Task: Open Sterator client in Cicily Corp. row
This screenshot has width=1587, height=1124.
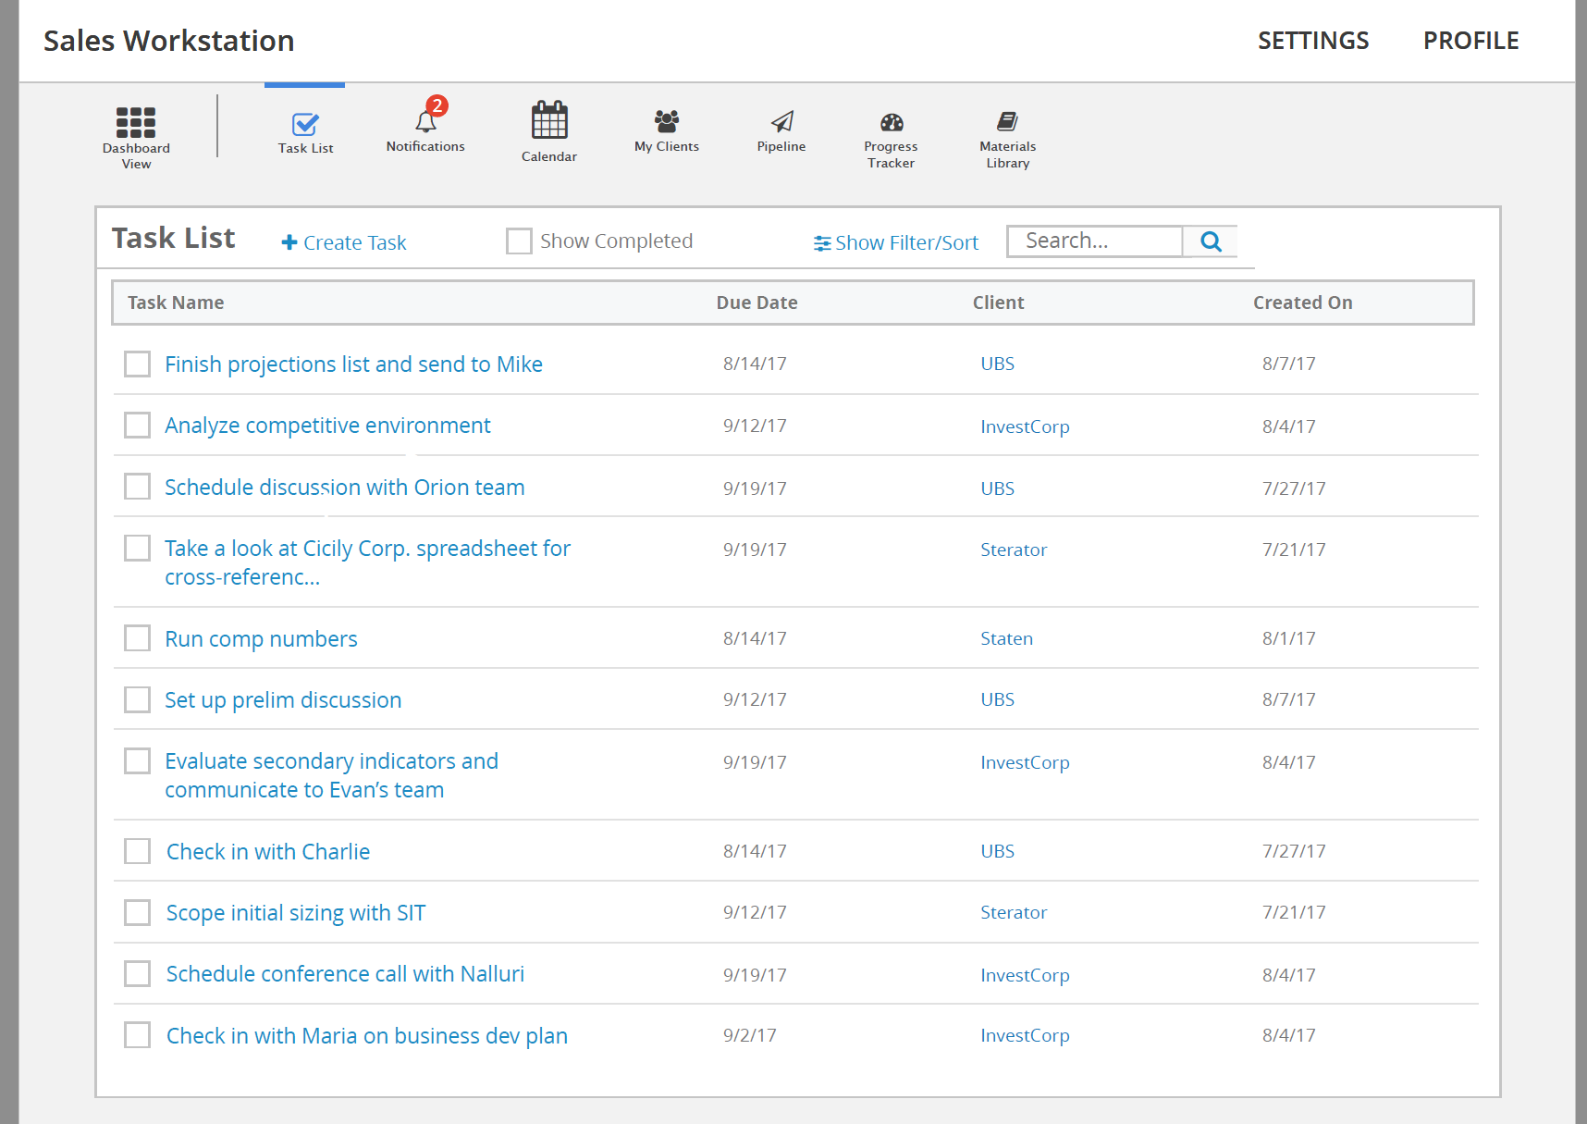Action: (x=1014, y=550)
